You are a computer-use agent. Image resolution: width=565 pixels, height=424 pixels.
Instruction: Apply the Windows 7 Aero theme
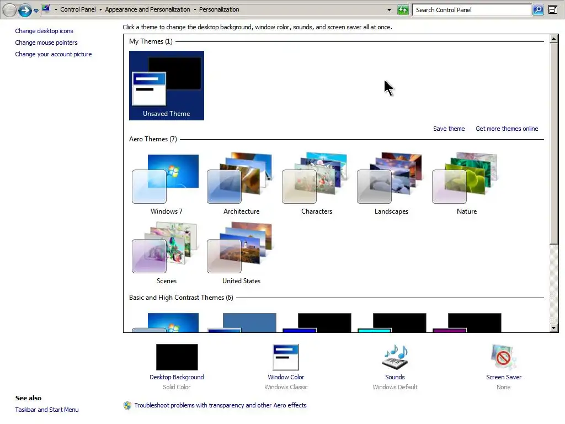coord(167,184)
